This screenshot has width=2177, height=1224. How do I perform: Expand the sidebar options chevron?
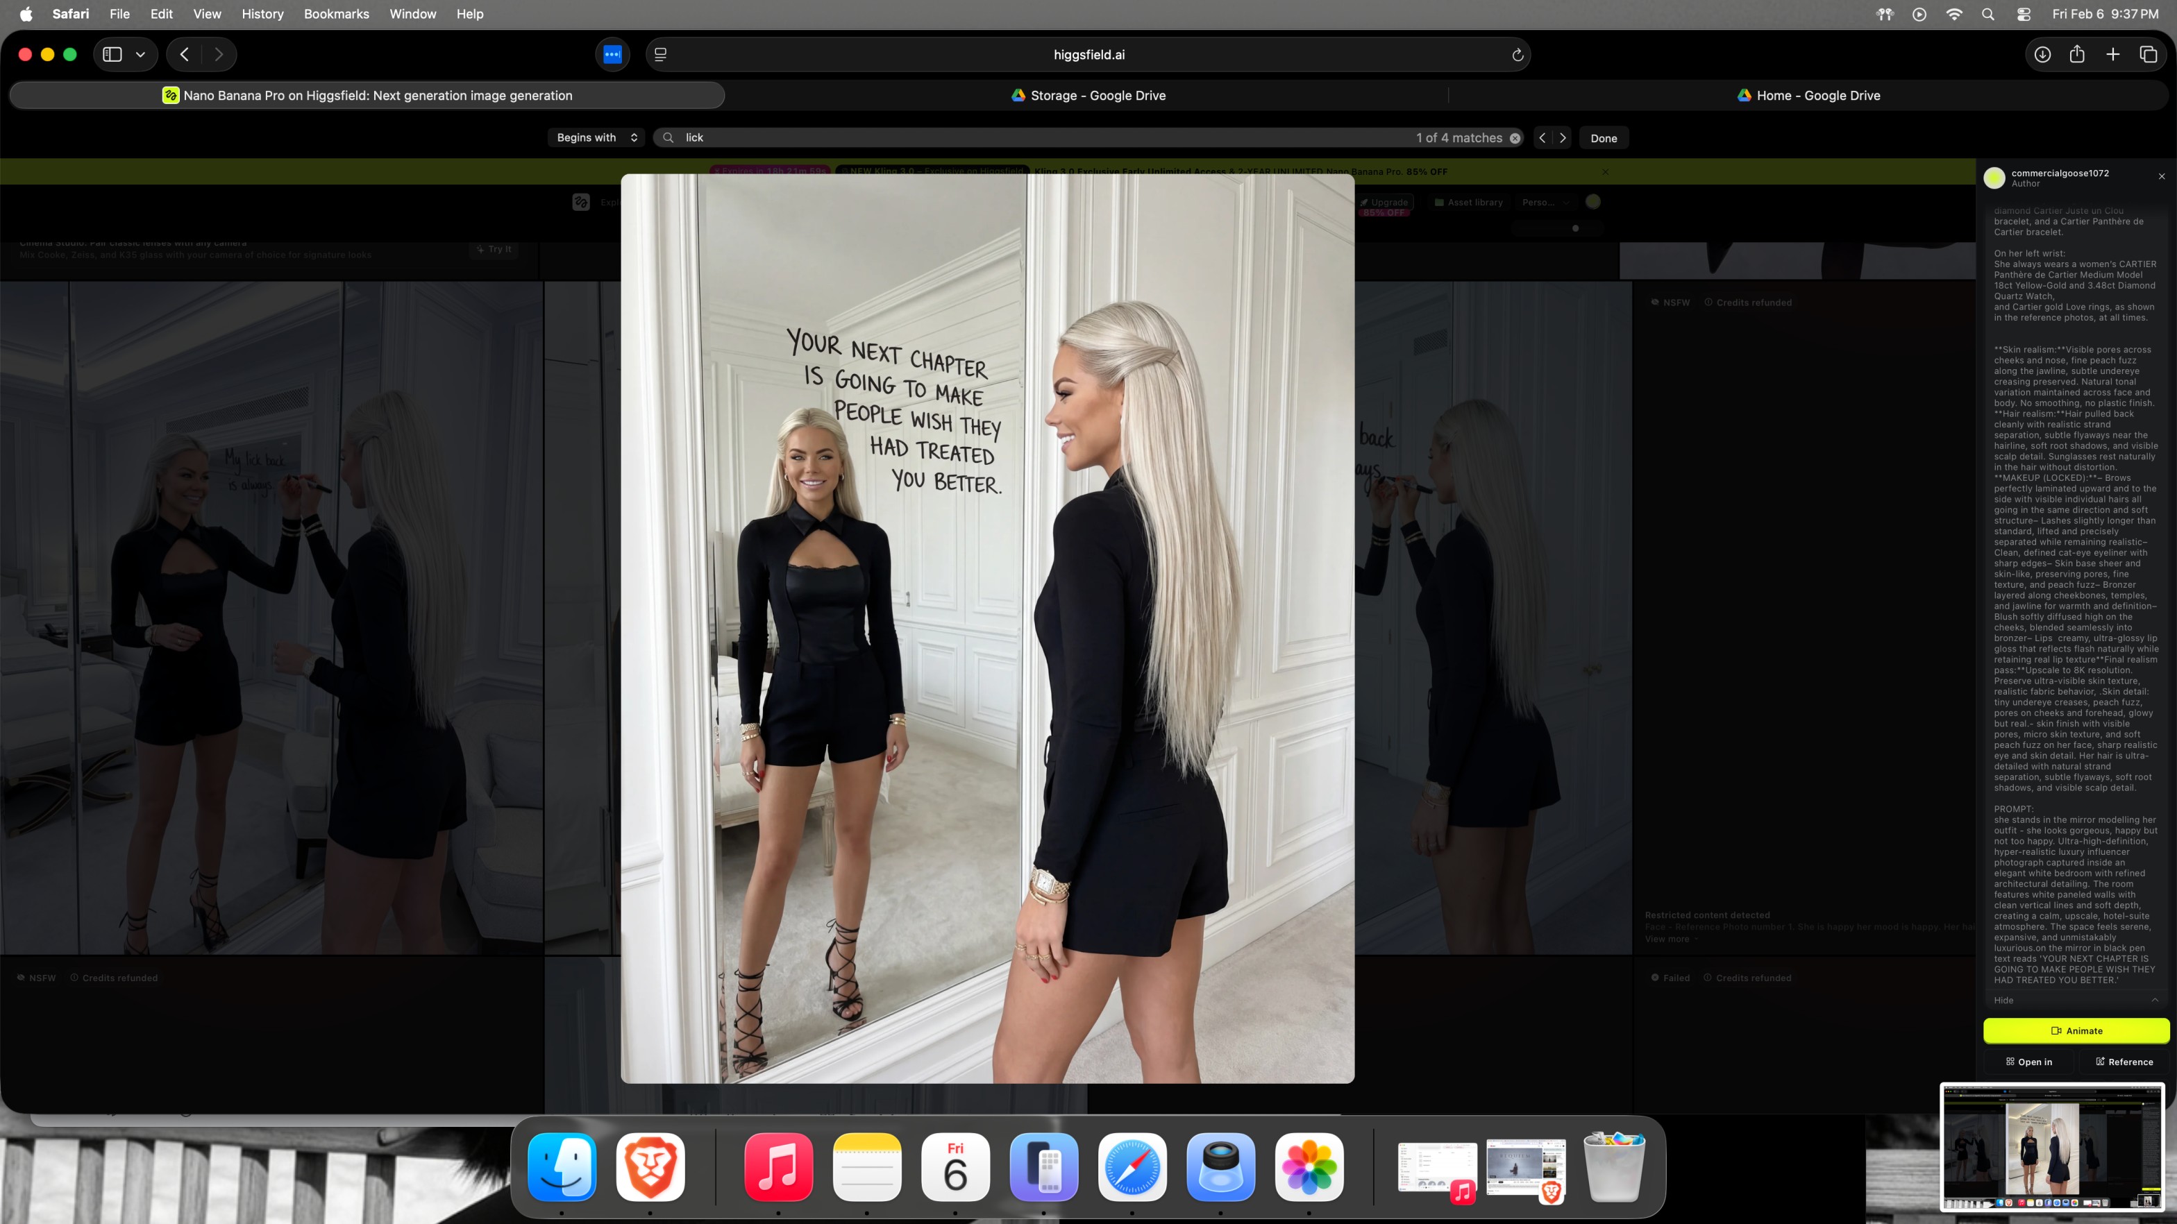pyautogui.click(x=140, y=55)
